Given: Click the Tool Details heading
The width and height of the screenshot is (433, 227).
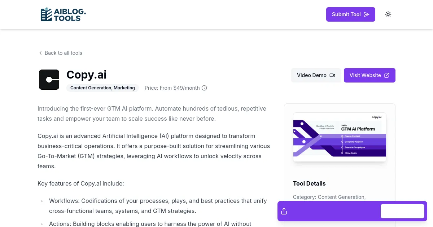Looking at the screenshot, I should click(x=309, y=183).
